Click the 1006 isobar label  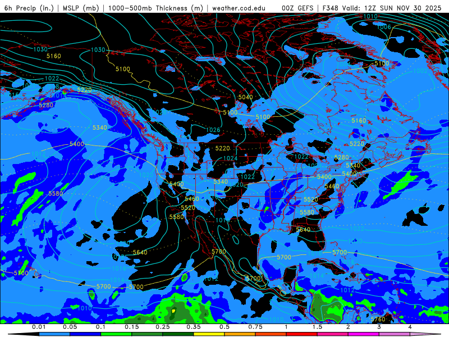tap(384, 27)
